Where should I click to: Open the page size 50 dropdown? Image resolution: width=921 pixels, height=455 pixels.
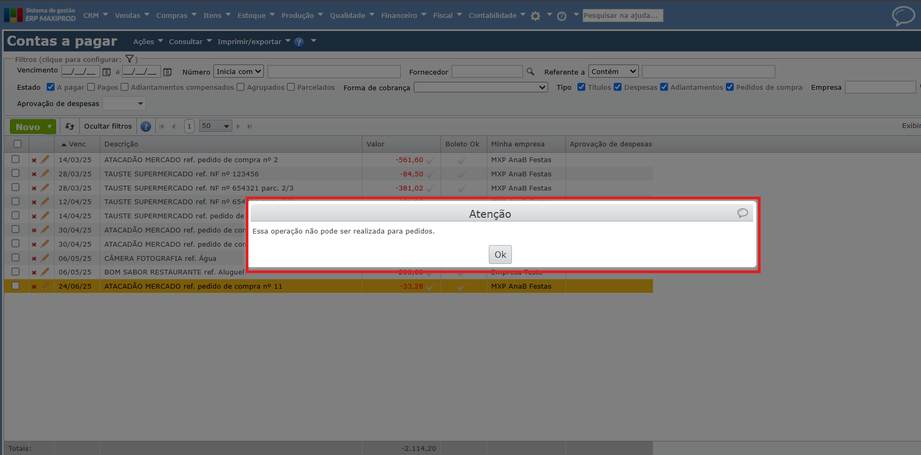[x=216, y=126]
